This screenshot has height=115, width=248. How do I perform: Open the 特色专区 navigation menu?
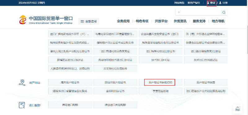tap(142, 21)
